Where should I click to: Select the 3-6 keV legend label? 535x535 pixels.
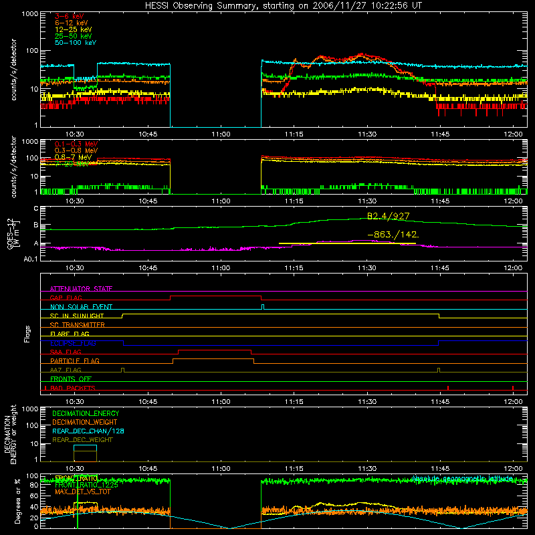pos(70,16)
